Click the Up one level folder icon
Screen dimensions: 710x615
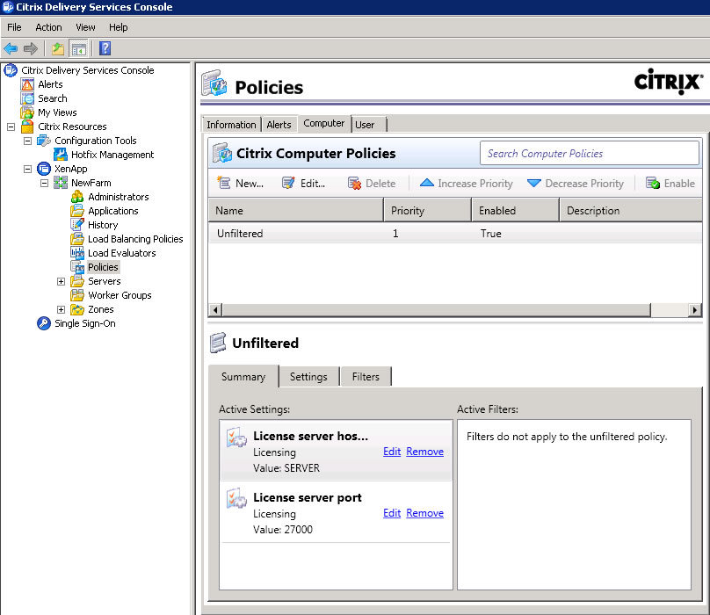click(58, 48)
